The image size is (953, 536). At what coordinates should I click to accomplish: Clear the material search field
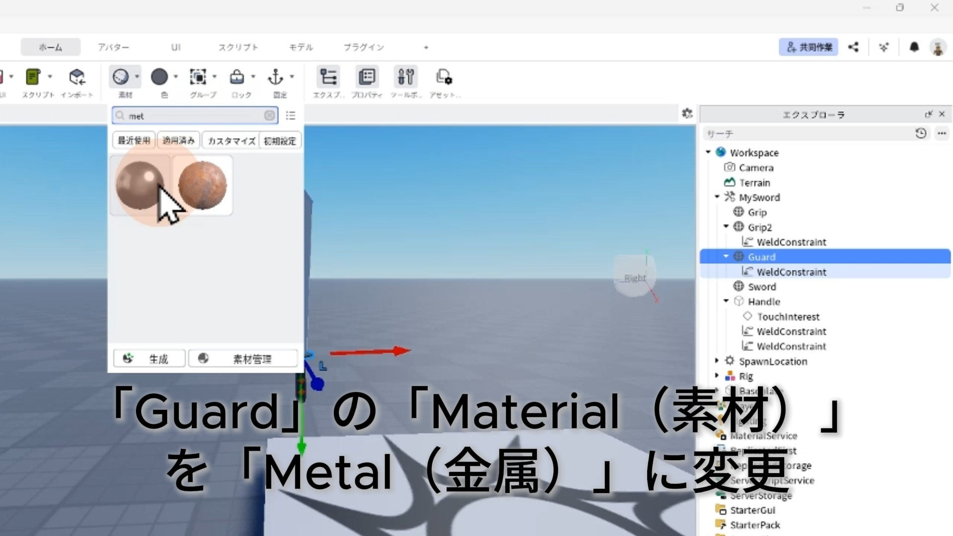[x=269, y=116]
